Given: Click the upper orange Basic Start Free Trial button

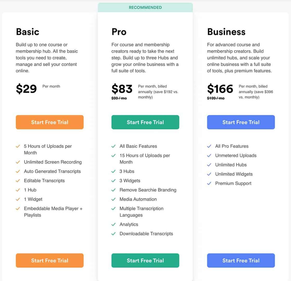Looking at the screenshot, I should click(50, 122).
